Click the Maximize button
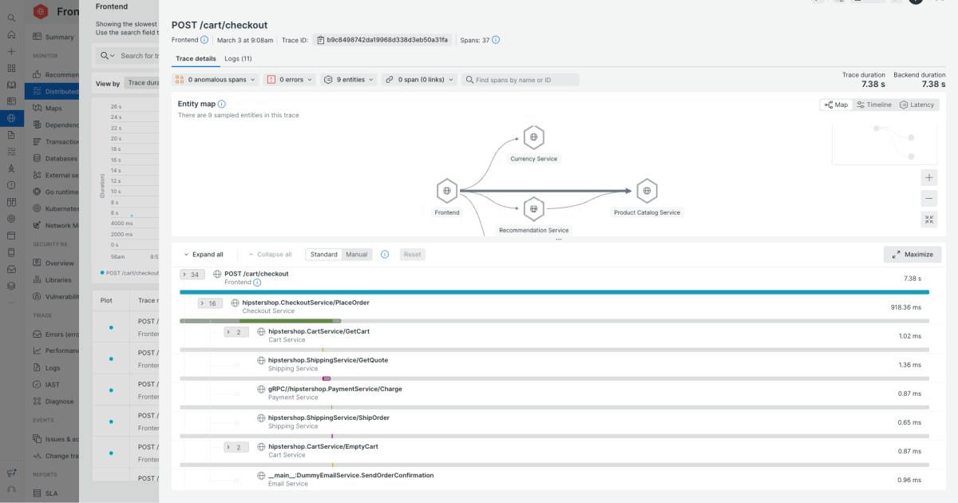This screenshot has height=503, width=958. pos(912,255)
